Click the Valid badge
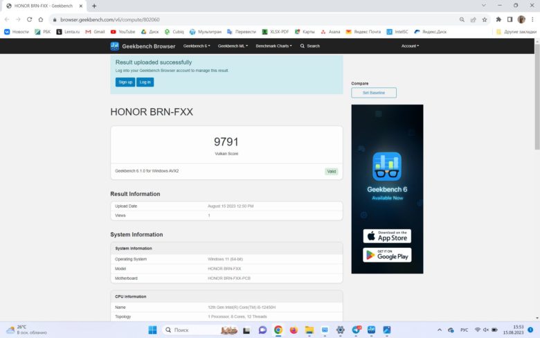540x338 pixels. pyautogui.click(x=332, y=171)
